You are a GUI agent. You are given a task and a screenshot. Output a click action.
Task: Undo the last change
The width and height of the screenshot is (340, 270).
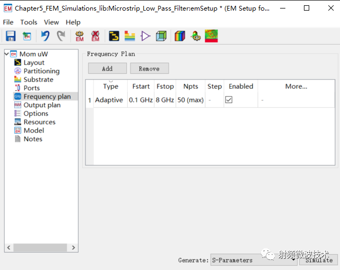click(45, 36)
